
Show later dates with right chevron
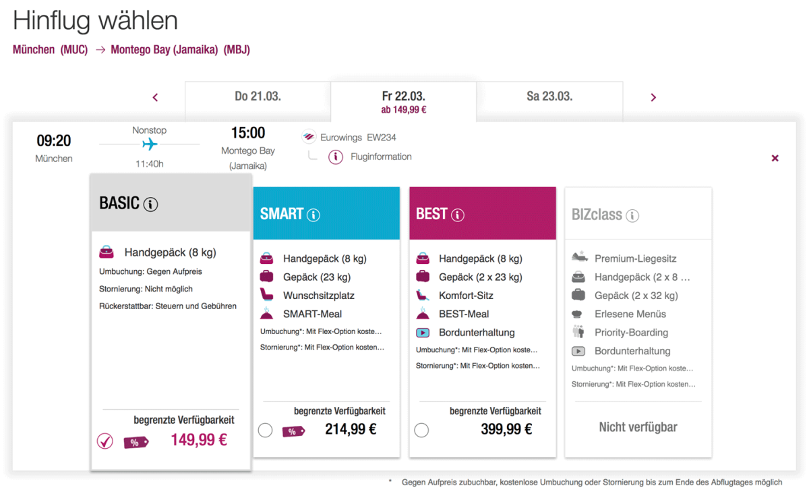coord(653,98)
